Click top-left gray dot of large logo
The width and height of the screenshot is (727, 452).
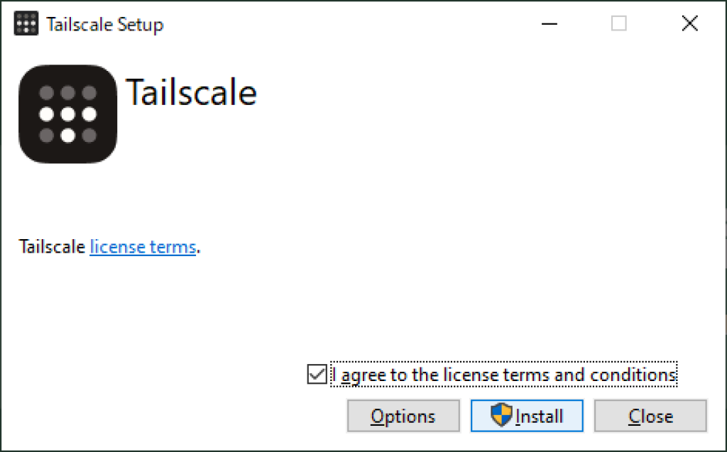coord(46,92)
